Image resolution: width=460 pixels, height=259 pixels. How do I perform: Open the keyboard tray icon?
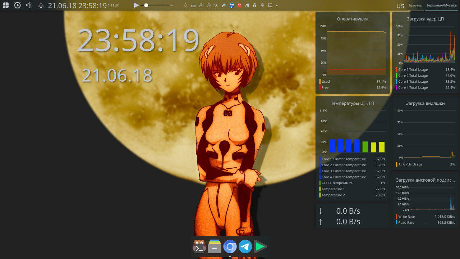(193, 5)
